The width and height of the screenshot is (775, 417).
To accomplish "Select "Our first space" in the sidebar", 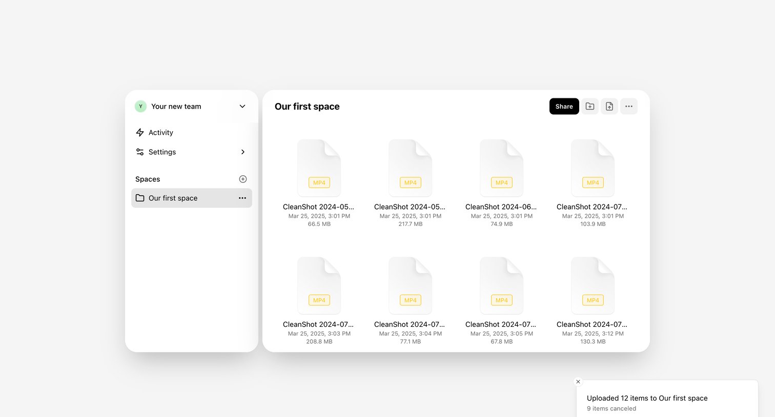I will tap(192, 198).
